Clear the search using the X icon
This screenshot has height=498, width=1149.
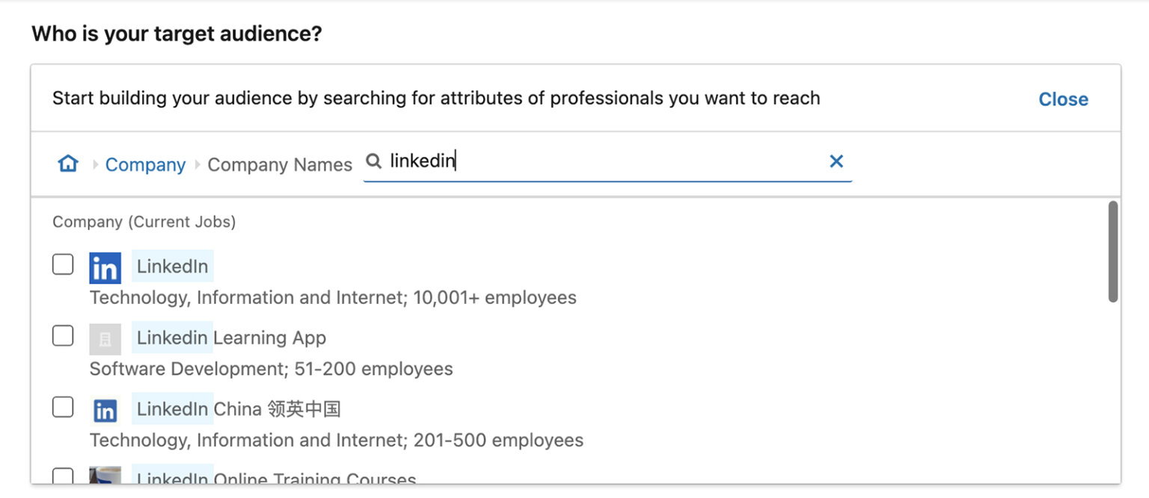tap(836, 161)
